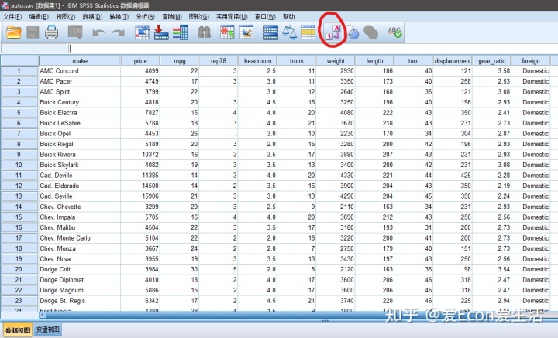Open the Select Cases tool
The width and height of the screenshot is (558, 338).
tap(308, 32)
